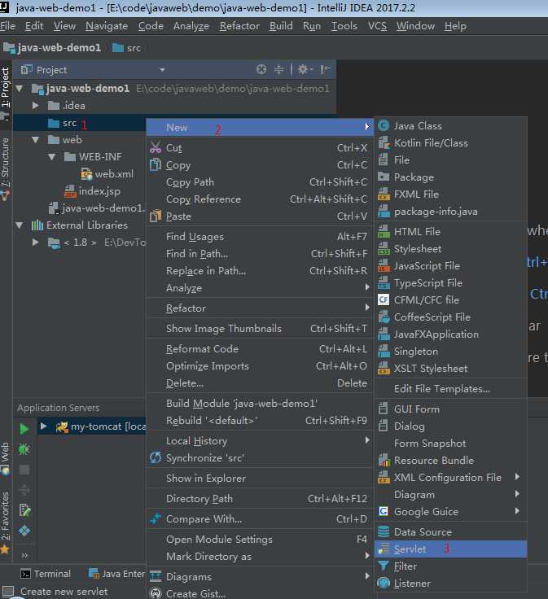Click the tool window toggle in status bar
The image size is (548, 599).
(x=8, y=592)
